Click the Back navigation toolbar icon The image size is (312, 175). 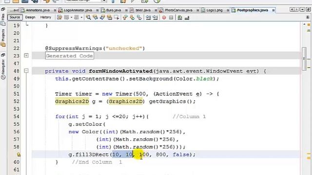(66, 17)
